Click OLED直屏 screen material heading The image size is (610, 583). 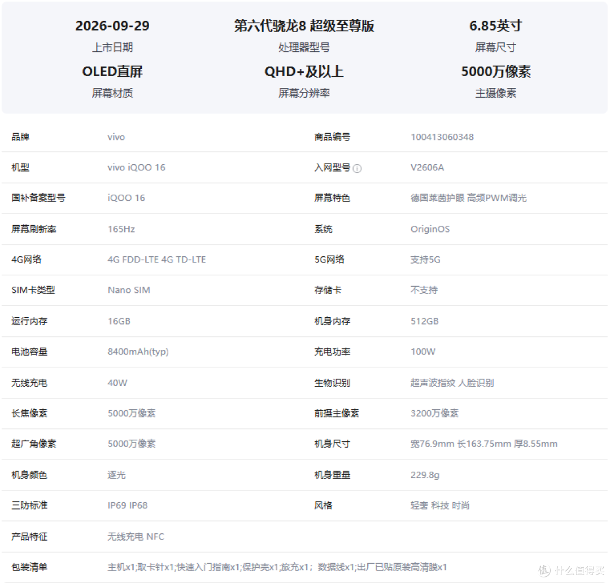click(x=112, y=72)
